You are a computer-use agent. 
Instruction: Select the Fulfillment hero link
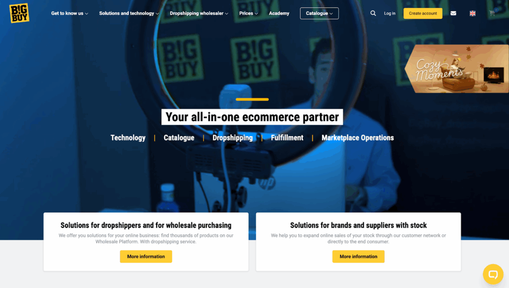pyautogui.click(x=287, y=138)
